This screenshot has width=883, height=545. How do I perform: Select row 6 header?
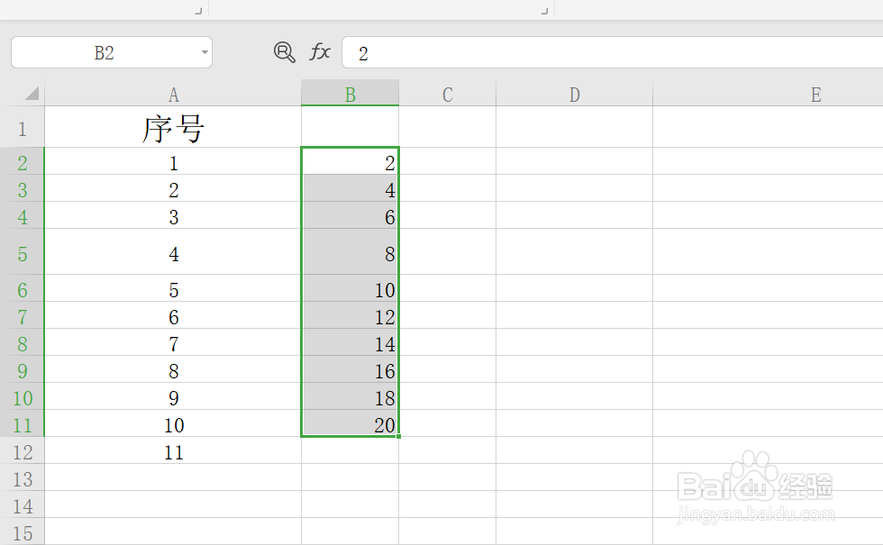tap(22, 288)
